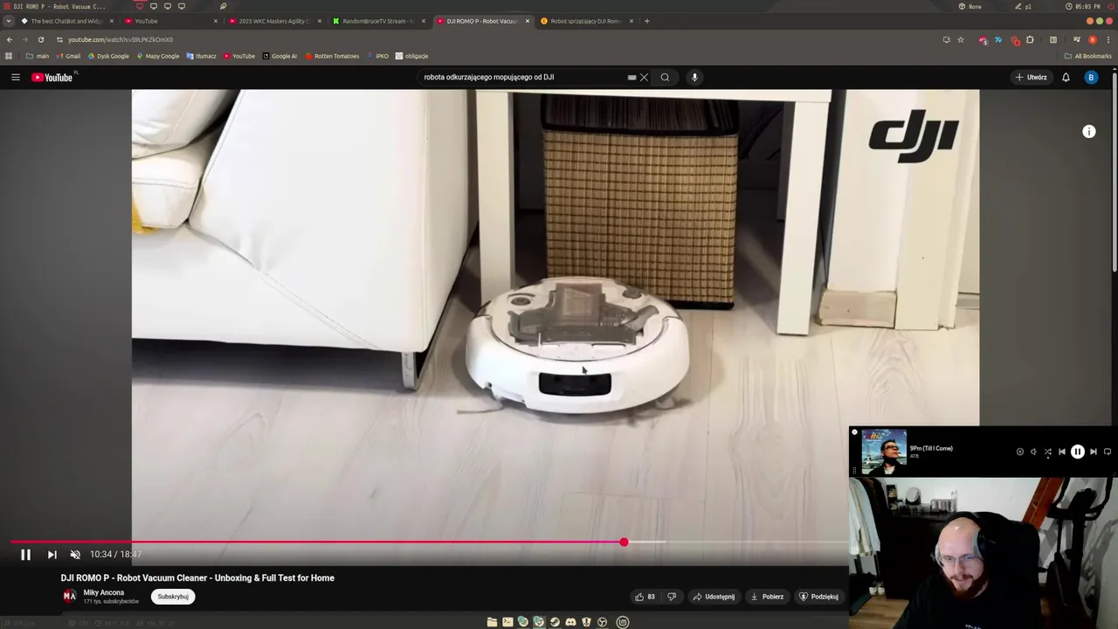Open the Mapy Google bookmark
Image resolution: width=1118 pixels, height=629 pixels.
click(x=158, y=56)
